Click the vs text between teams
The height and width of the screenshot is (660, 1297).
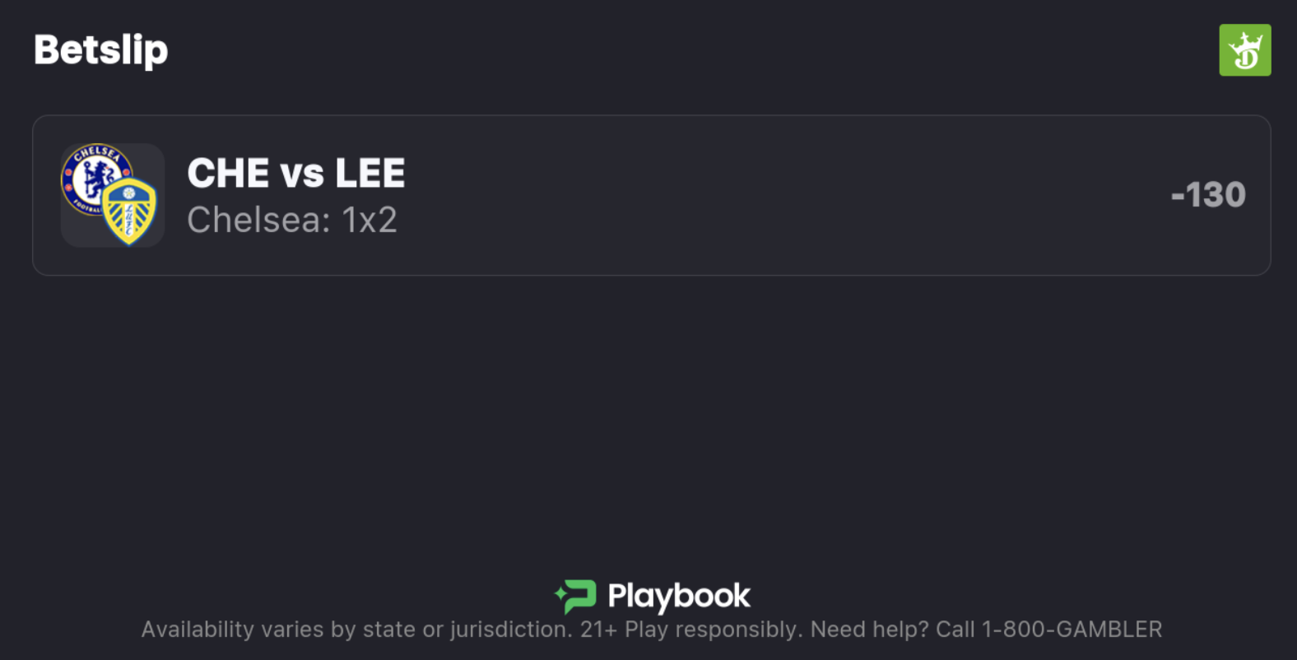click(302, 174)
